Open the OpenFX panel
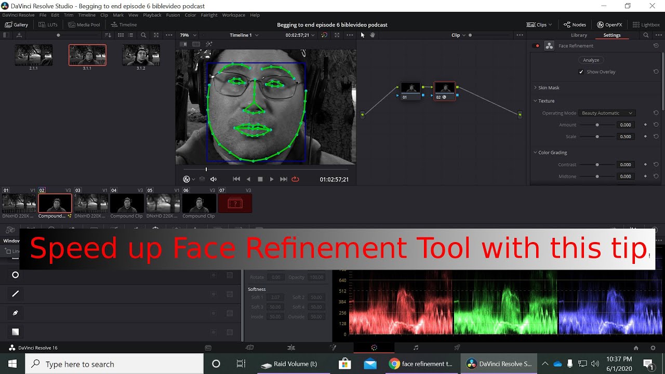Image resolution: width=665 pixels, height=374 pixels. [x=609, y=24]
